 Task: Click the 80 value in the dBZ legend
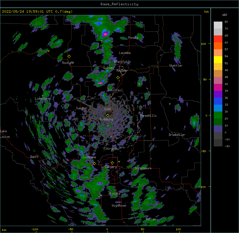pyautogui.click(x=226, y=22)
